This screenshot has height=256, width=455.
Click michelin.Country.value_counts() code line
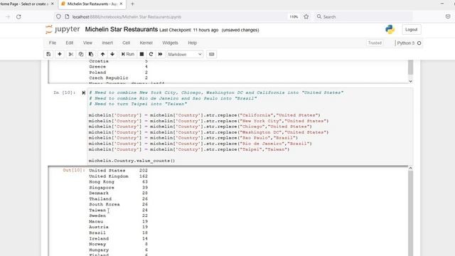[132, 161]
